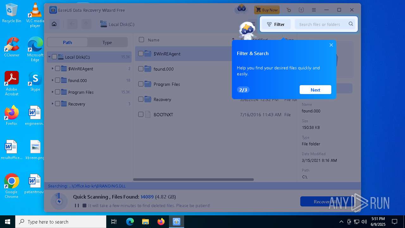This screenshot has height=228, width=405.
Task: Open Google Chrome desktop icon
Action: point(12,186)
